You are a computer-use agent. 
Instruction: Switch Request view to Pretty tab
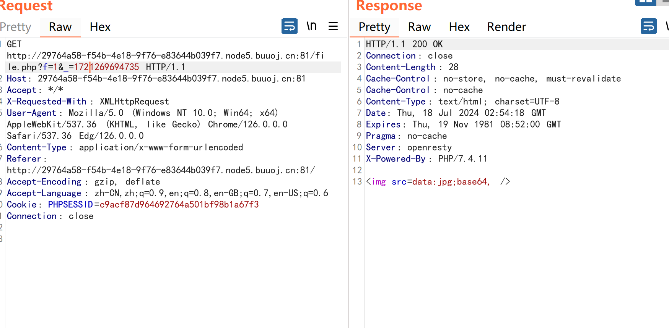[x=15, y=27]
